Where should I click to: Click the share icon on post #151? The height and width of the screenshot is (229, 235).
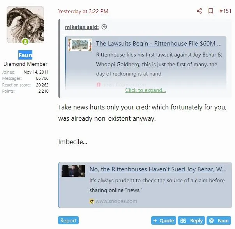[199, 11]
